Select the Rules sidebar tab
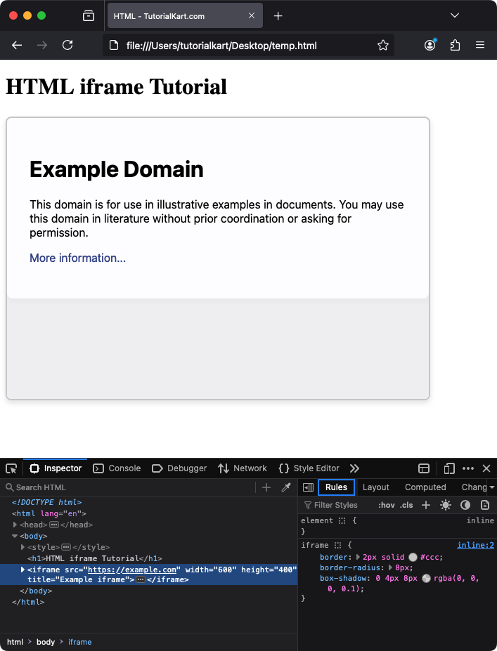497x651 pixels. pos(336,487)
